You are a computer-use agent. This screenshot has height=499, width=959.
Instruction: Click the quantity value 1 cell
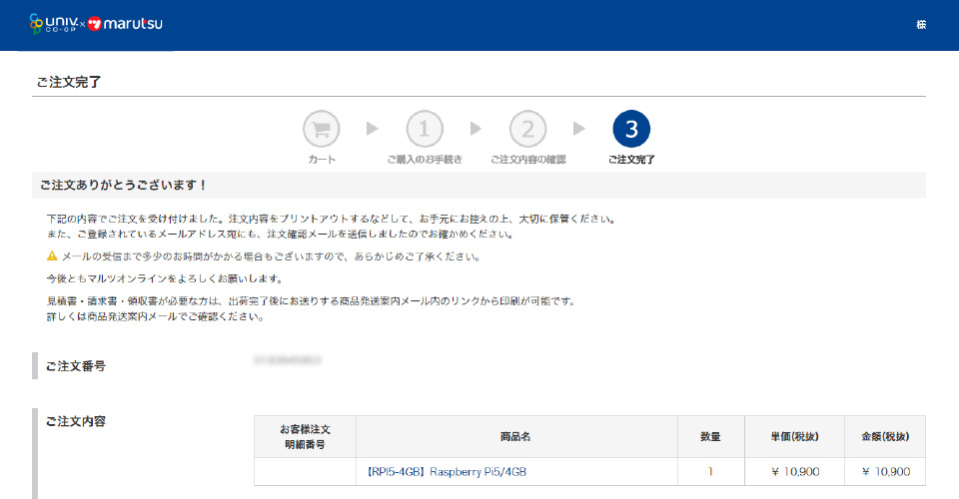coord(710,471)
